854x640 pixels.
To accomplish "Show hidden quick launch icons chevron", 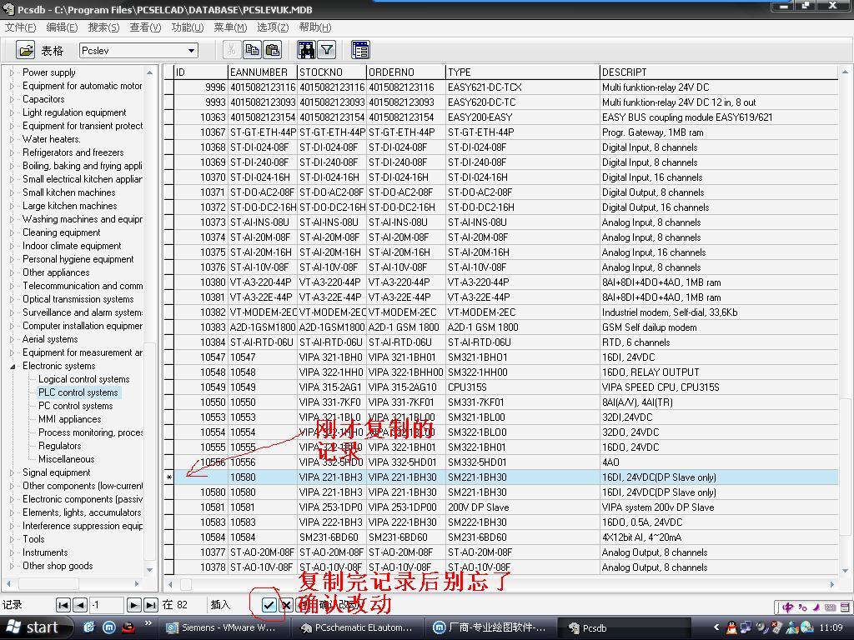I will coord(148,623).
